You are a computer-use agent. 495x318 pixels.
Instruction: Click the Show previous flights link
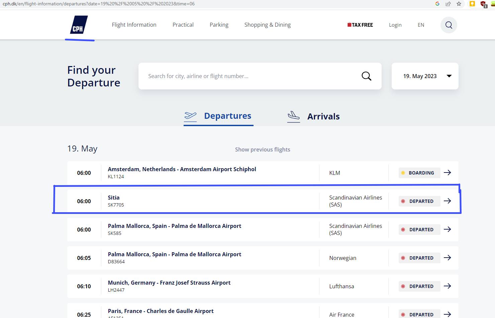coord(263,149)
